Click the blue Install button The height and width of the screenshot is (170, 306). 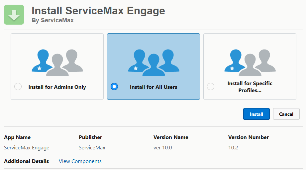point(256,114)
